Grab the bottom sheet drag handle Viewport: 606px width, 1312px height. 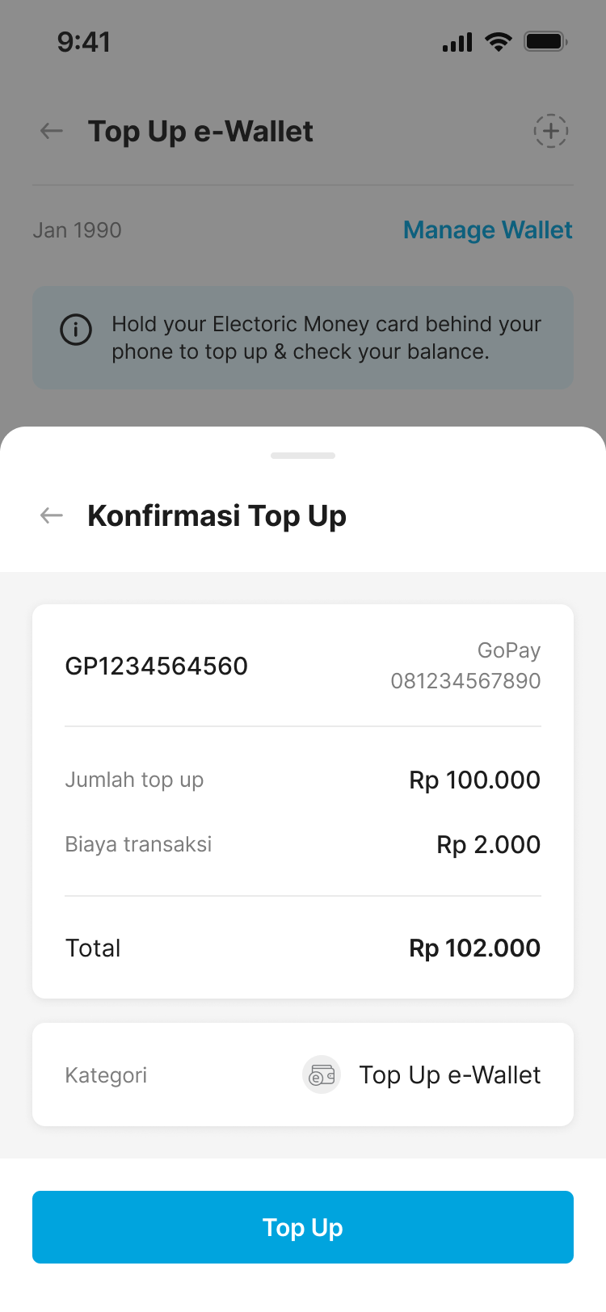click(303, 456)
